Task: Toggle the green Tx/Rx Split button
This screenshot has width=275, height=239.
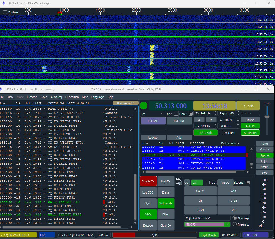Action: [x=205, y=132]
